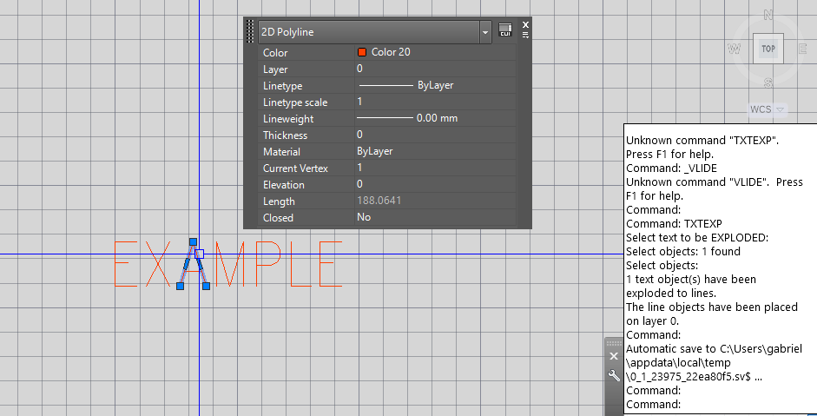Click the N compass direction on ViewCube

click(768, 15)
